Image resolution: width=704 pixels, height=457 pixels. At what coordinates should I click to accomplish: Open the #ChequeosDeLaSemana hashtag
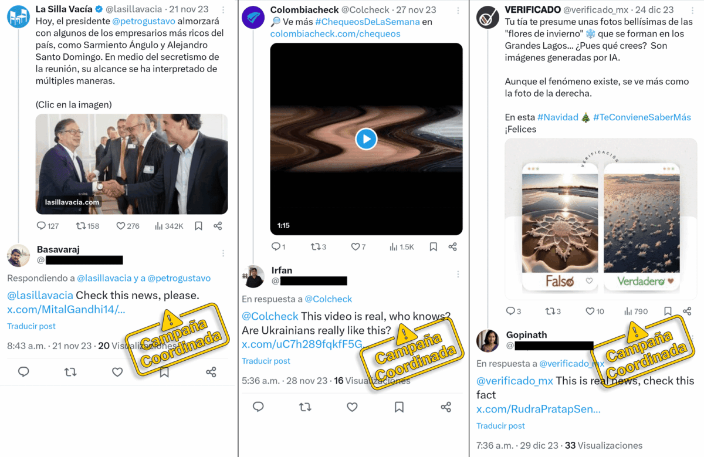367,22
